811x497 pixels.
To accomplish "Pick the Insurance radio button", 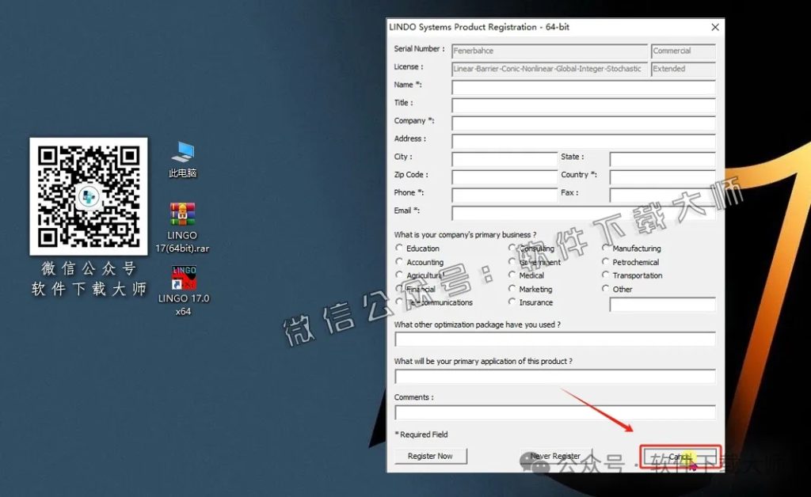I will 512,302.
